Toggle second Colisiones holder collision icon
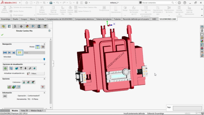The height and width of the screenshot is (115, 204). tap(28, 82)
